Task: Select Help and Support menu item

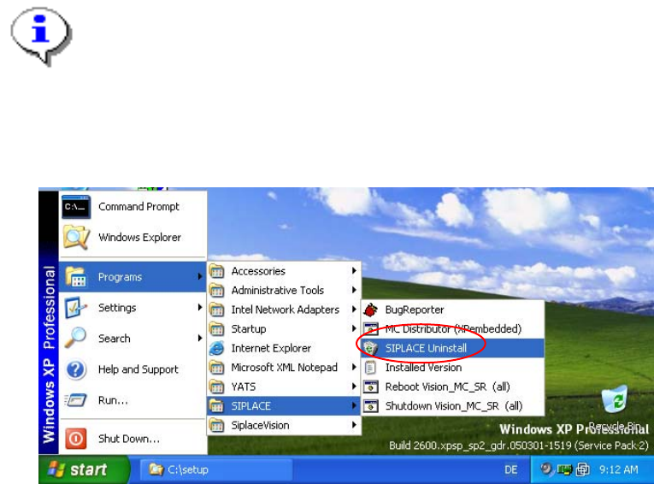Action: click(133, 369)
